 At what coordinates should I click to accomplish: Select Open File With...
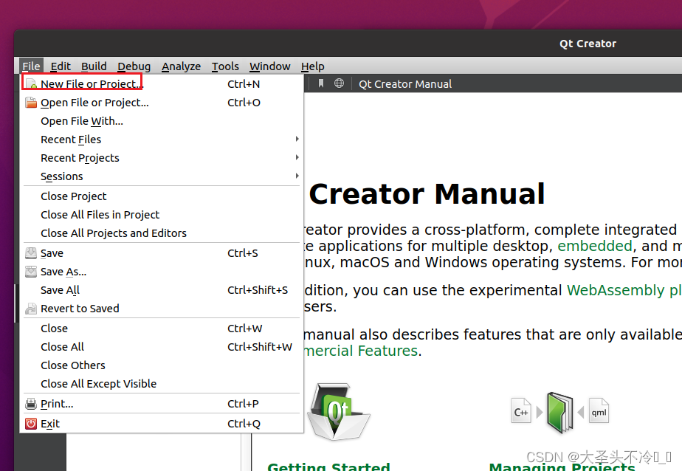162,121
